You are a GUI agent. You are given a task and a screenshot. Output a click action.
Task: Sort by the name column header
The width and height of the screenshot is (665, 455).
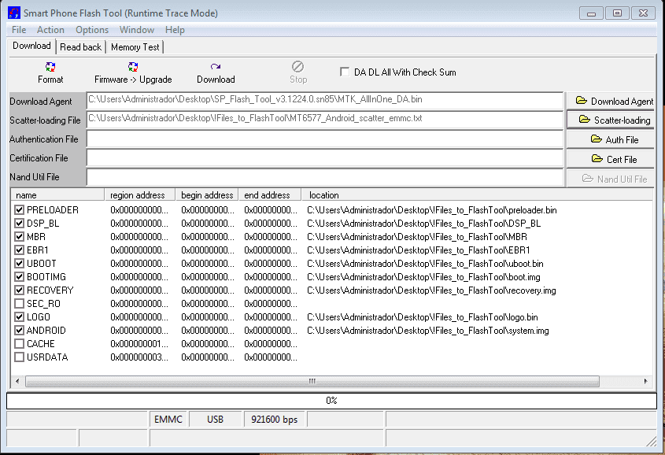(57, 195)
